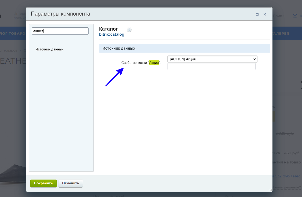Click the info icon next to Каталог
The height and width of the screenshot is (197, 302).
click(x=129, y=30)
